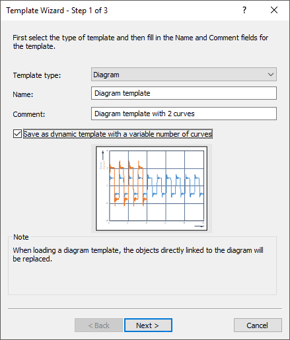Uncheck the dynamic template checkbox box

pyautogui.click(x=17, y=134)
